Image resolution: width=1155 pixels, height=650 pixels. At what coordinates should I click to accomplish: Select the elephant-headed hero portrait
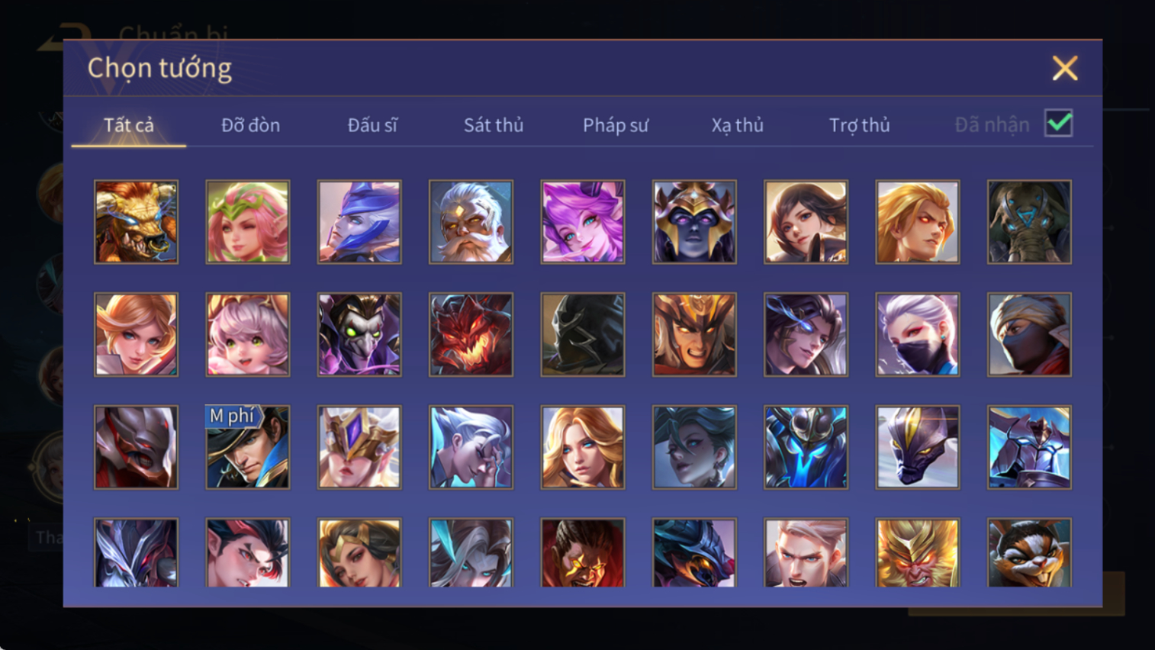1029,222
